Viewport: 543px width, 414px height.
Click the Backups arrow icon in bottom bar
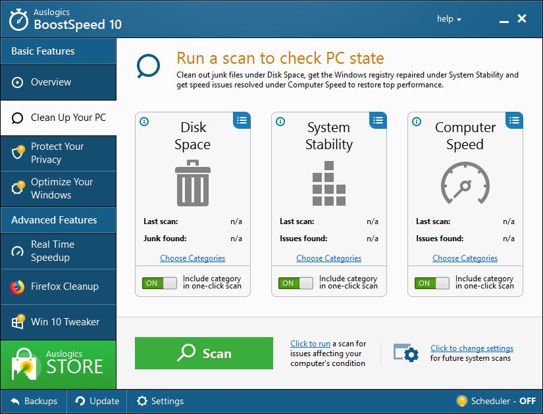[15, 402]
